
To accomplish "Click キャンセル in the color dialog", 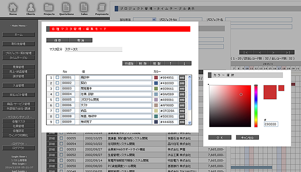I will 247,137.
